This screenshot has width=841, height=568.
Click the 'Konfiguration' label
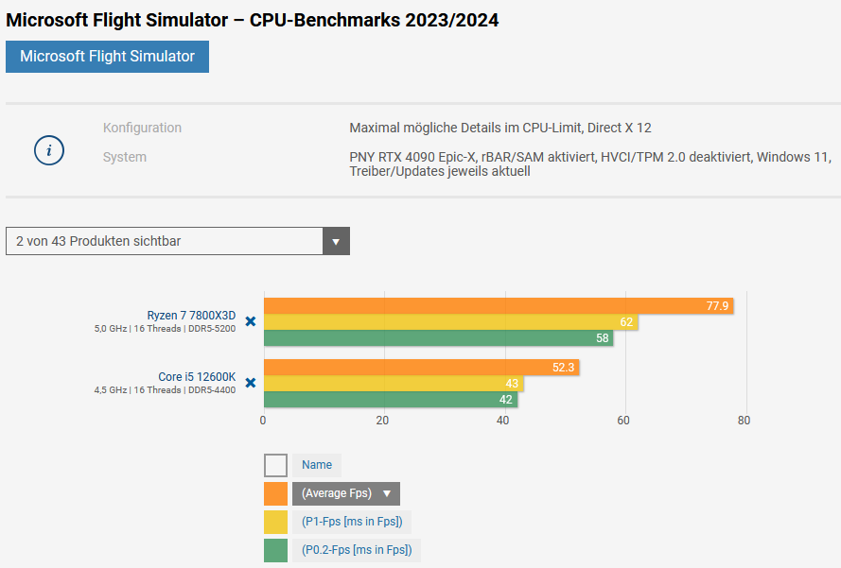tap(142, 129)
